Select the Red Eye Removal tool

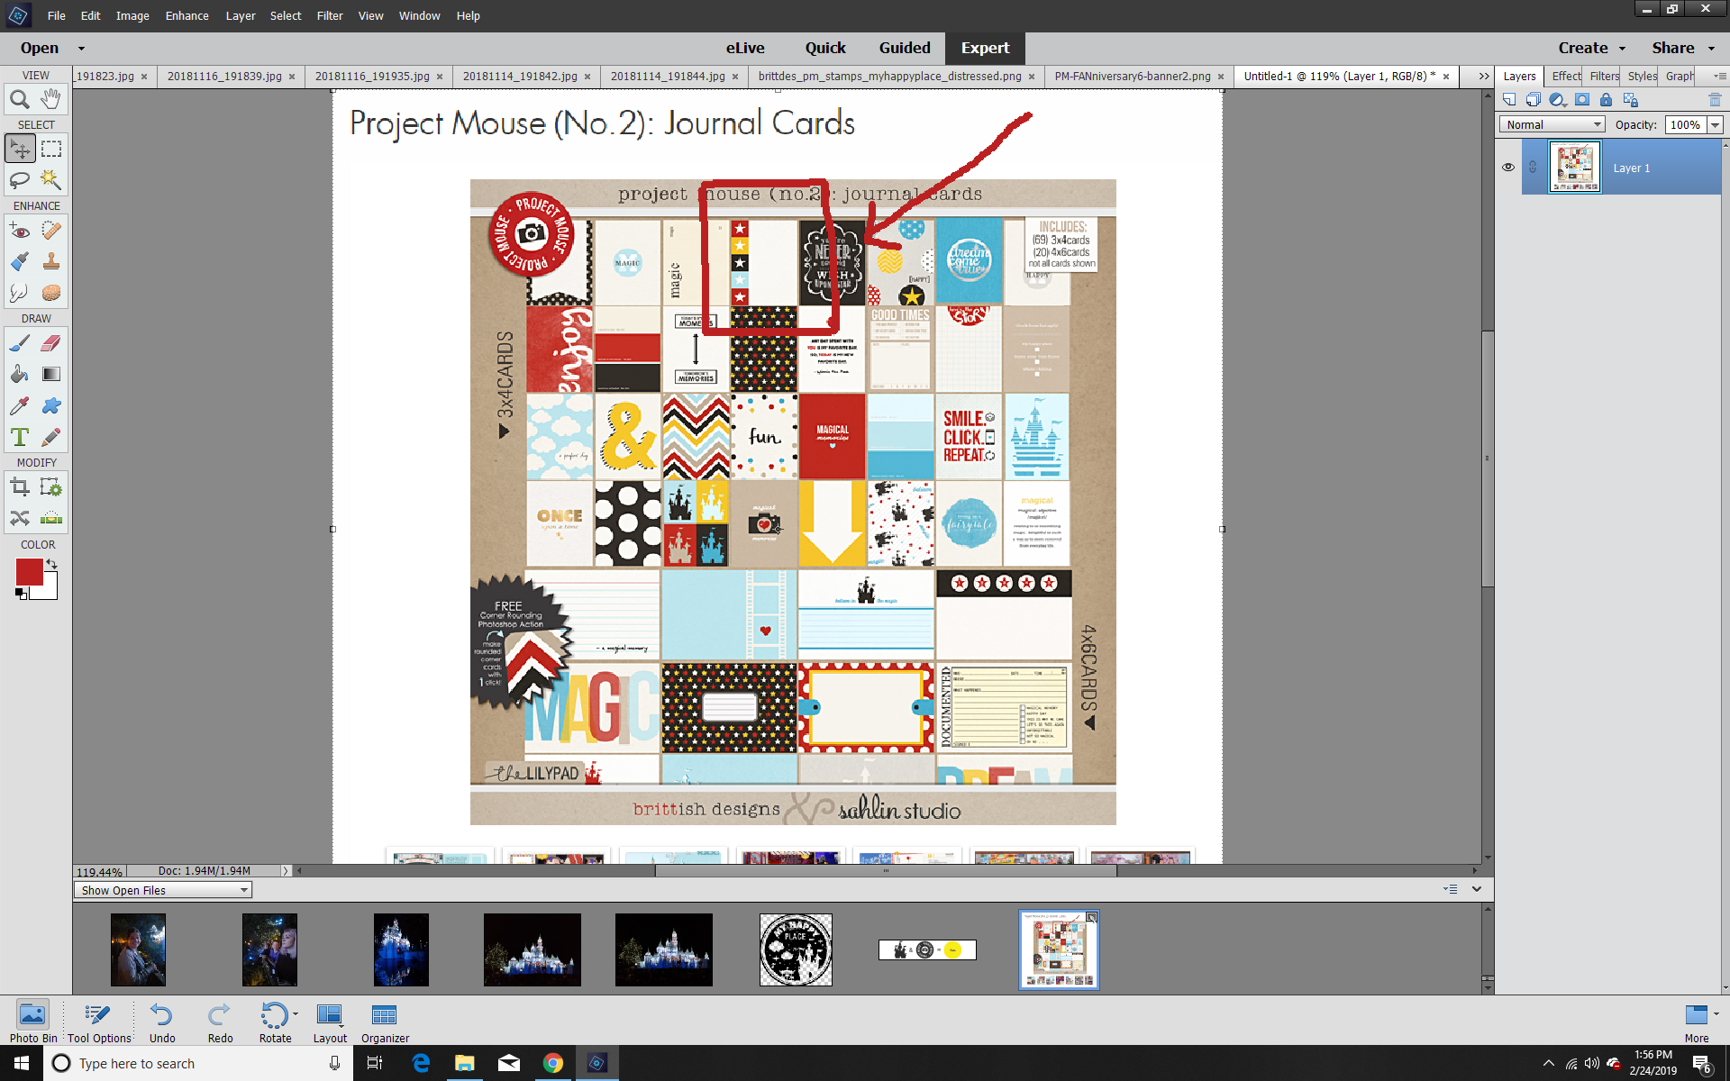point(20,231)
